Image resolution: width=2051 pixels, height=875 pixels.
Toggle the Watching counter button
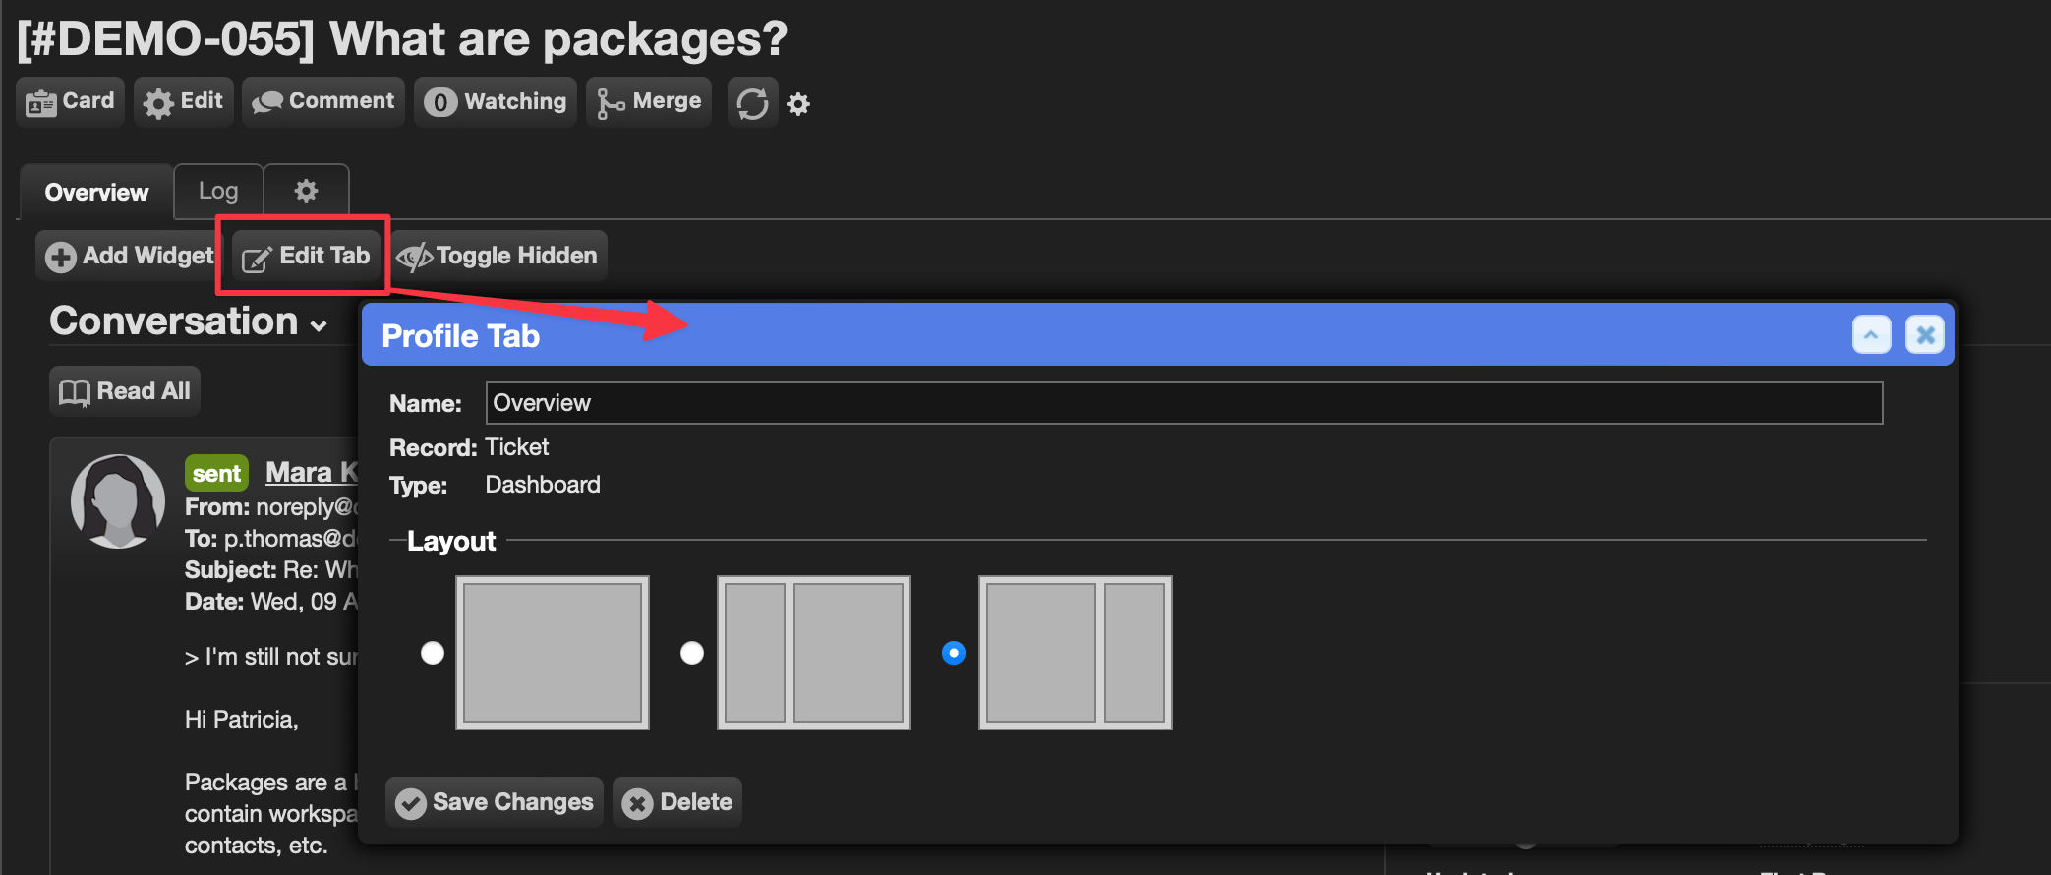click(x=496, y=102)
